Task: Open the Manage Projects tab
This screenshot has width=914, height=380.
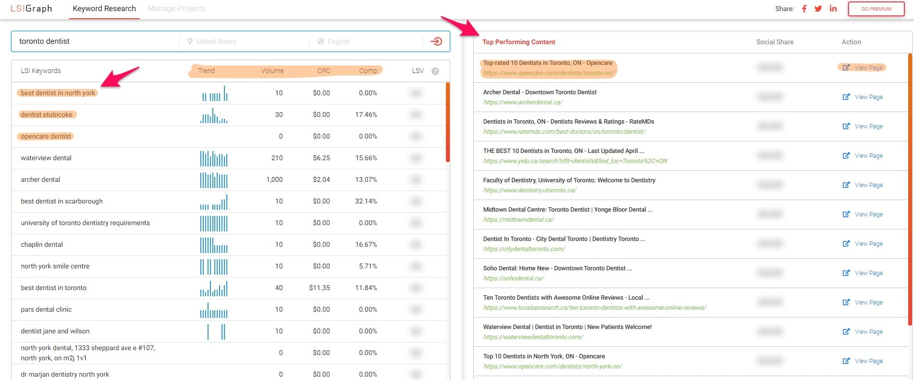Action: coord(176,9)
